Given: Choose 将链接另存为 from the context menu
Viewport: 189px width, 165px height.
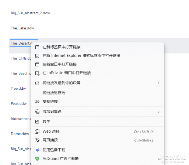Looking at the screenshot, I should click(54, 93).
